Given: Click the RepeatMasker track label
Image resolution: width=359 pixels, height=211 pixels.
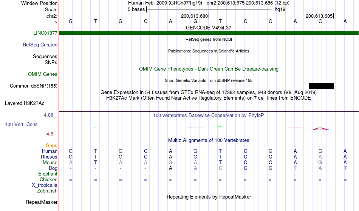Looking at the screenshot, I should coord(42,202).
